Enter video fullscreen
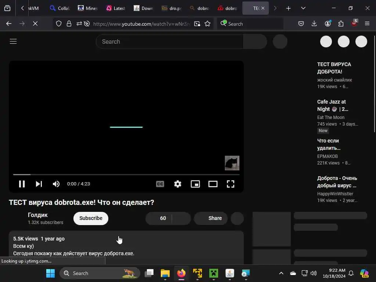The width and height of the screenshot is (376, 282). 231,184
